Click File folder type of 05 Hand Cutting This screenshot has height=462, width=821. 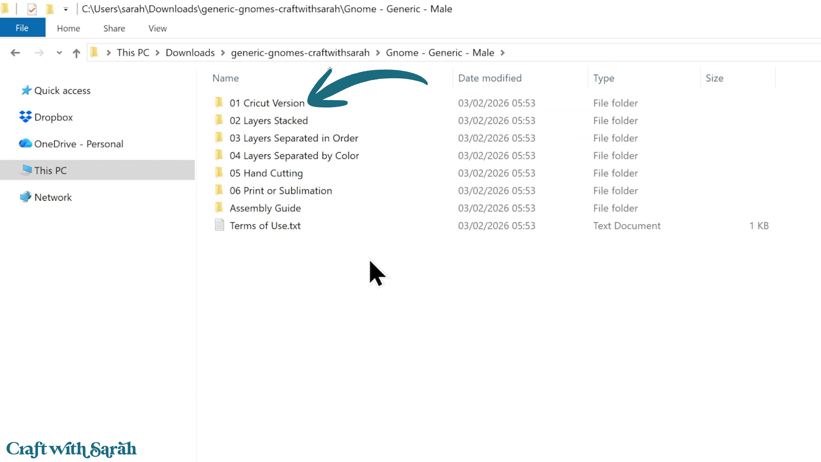[615, 173]
